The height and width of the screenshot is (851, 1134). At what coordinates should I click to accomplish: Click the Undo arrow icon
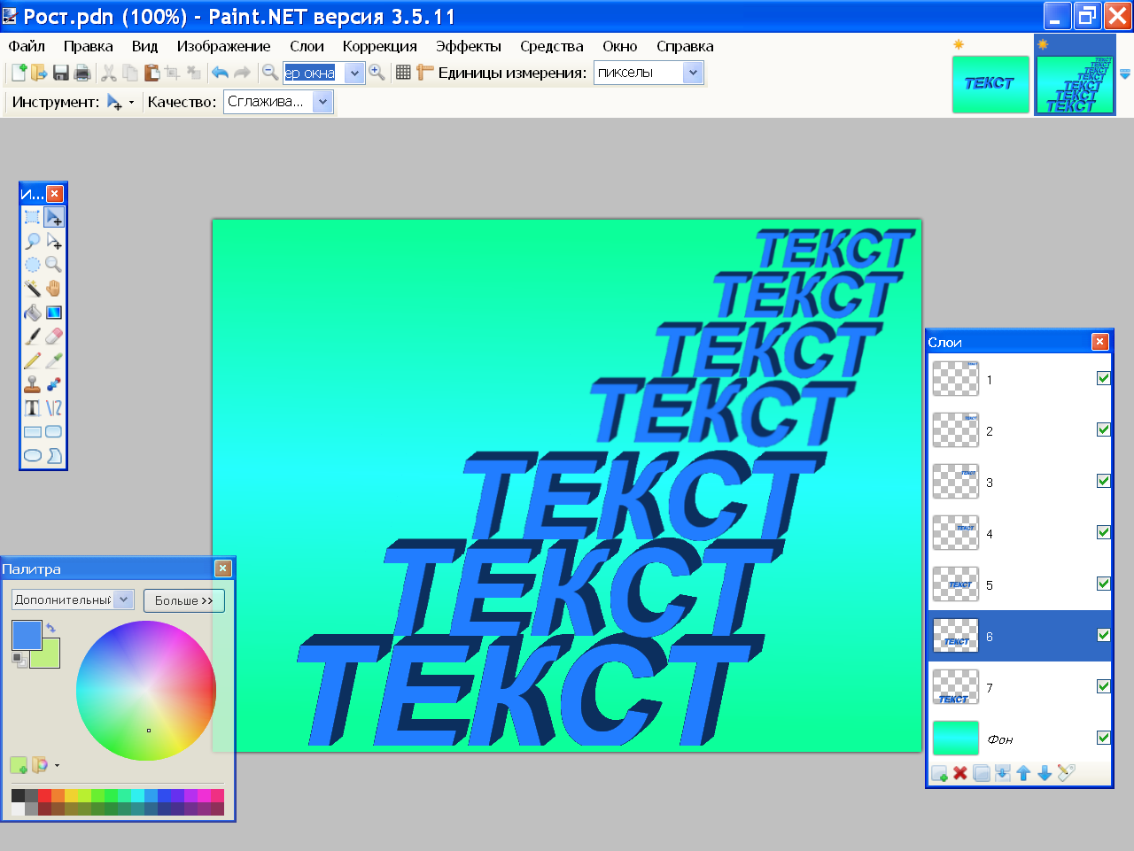pyautogui.click(x=220, y=73)
